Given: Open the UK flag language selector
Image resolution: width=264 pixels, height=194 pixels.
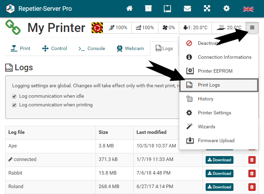Looking at the screenshot, I should coord(248,9).
